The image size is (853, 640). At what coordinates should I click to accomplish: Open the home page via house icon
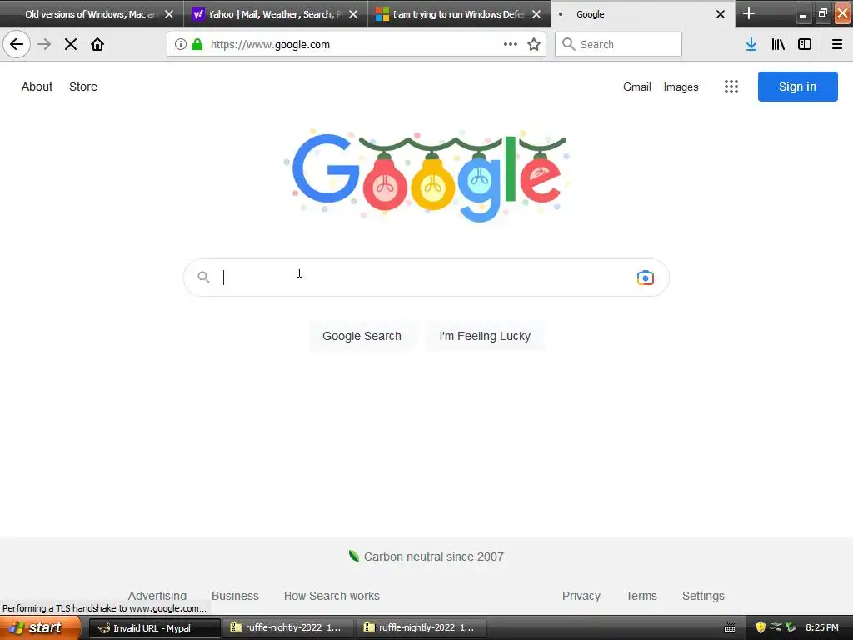coord(97,44)
